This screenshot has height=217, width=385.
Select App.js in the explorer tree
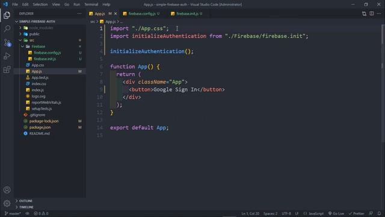point(50,71)
